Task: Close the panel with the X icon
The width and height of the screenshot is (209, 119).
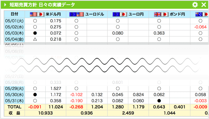Action: (204, 5)
